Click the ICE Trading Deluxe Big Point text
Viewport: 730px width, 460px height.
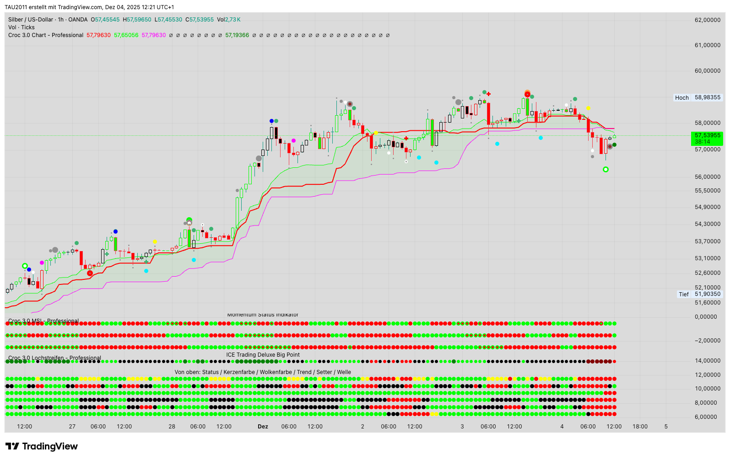(263, 355)
